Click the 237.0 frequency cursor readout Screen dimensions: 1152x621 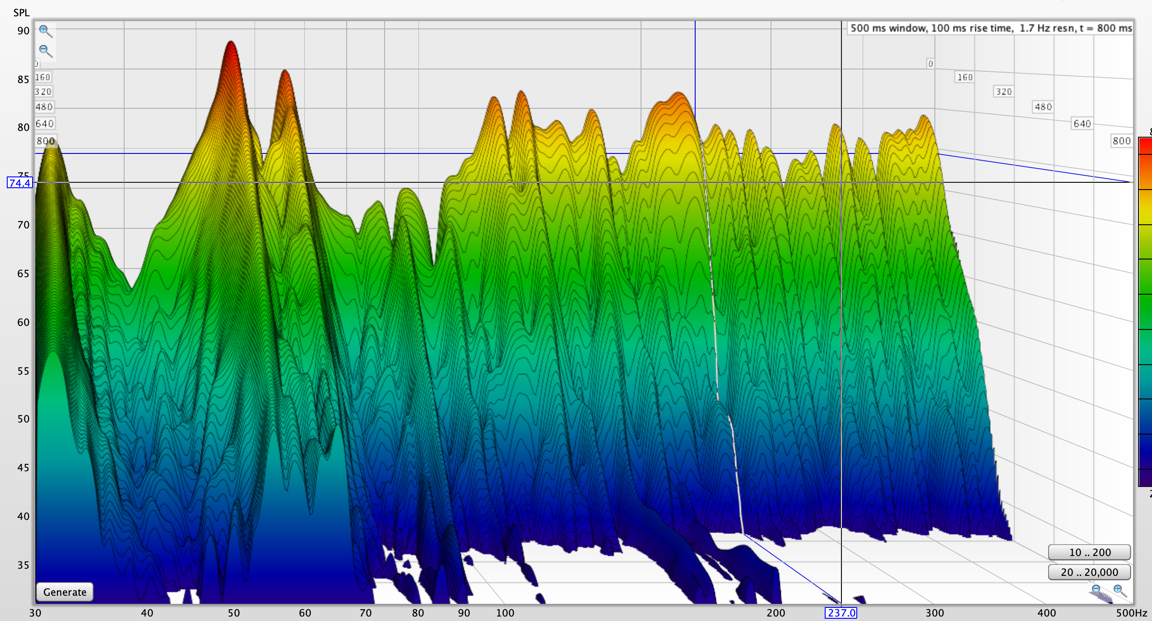point(841,613)
